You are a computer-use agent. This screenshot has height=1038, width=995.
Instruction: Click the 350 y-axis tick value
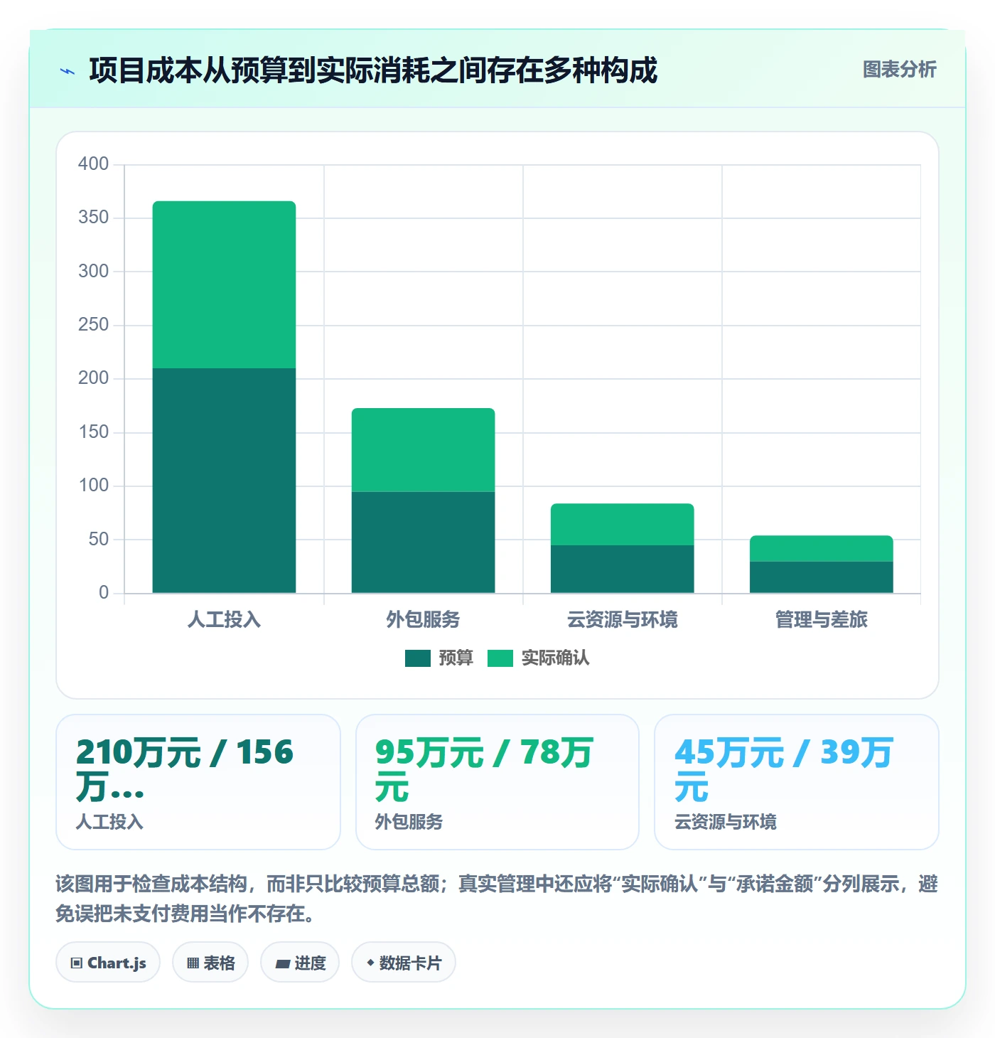coord(94,218)
